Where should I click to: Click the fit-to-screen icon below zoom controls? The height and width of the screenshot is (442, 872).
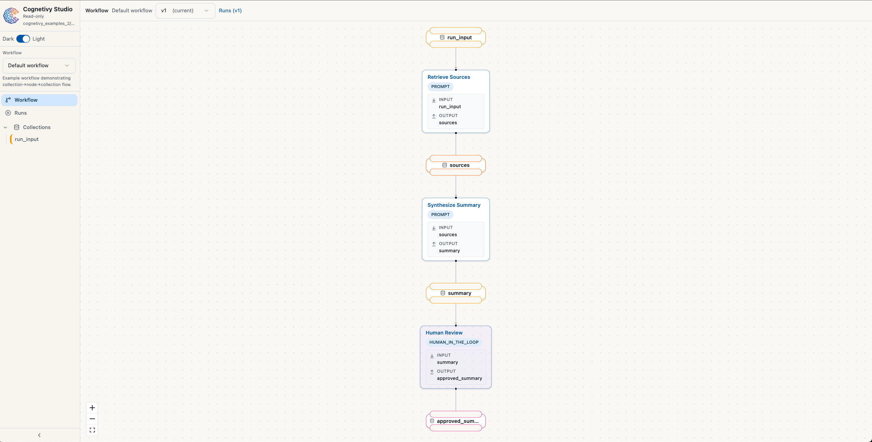pyautogui.click(x=92, y=430)
